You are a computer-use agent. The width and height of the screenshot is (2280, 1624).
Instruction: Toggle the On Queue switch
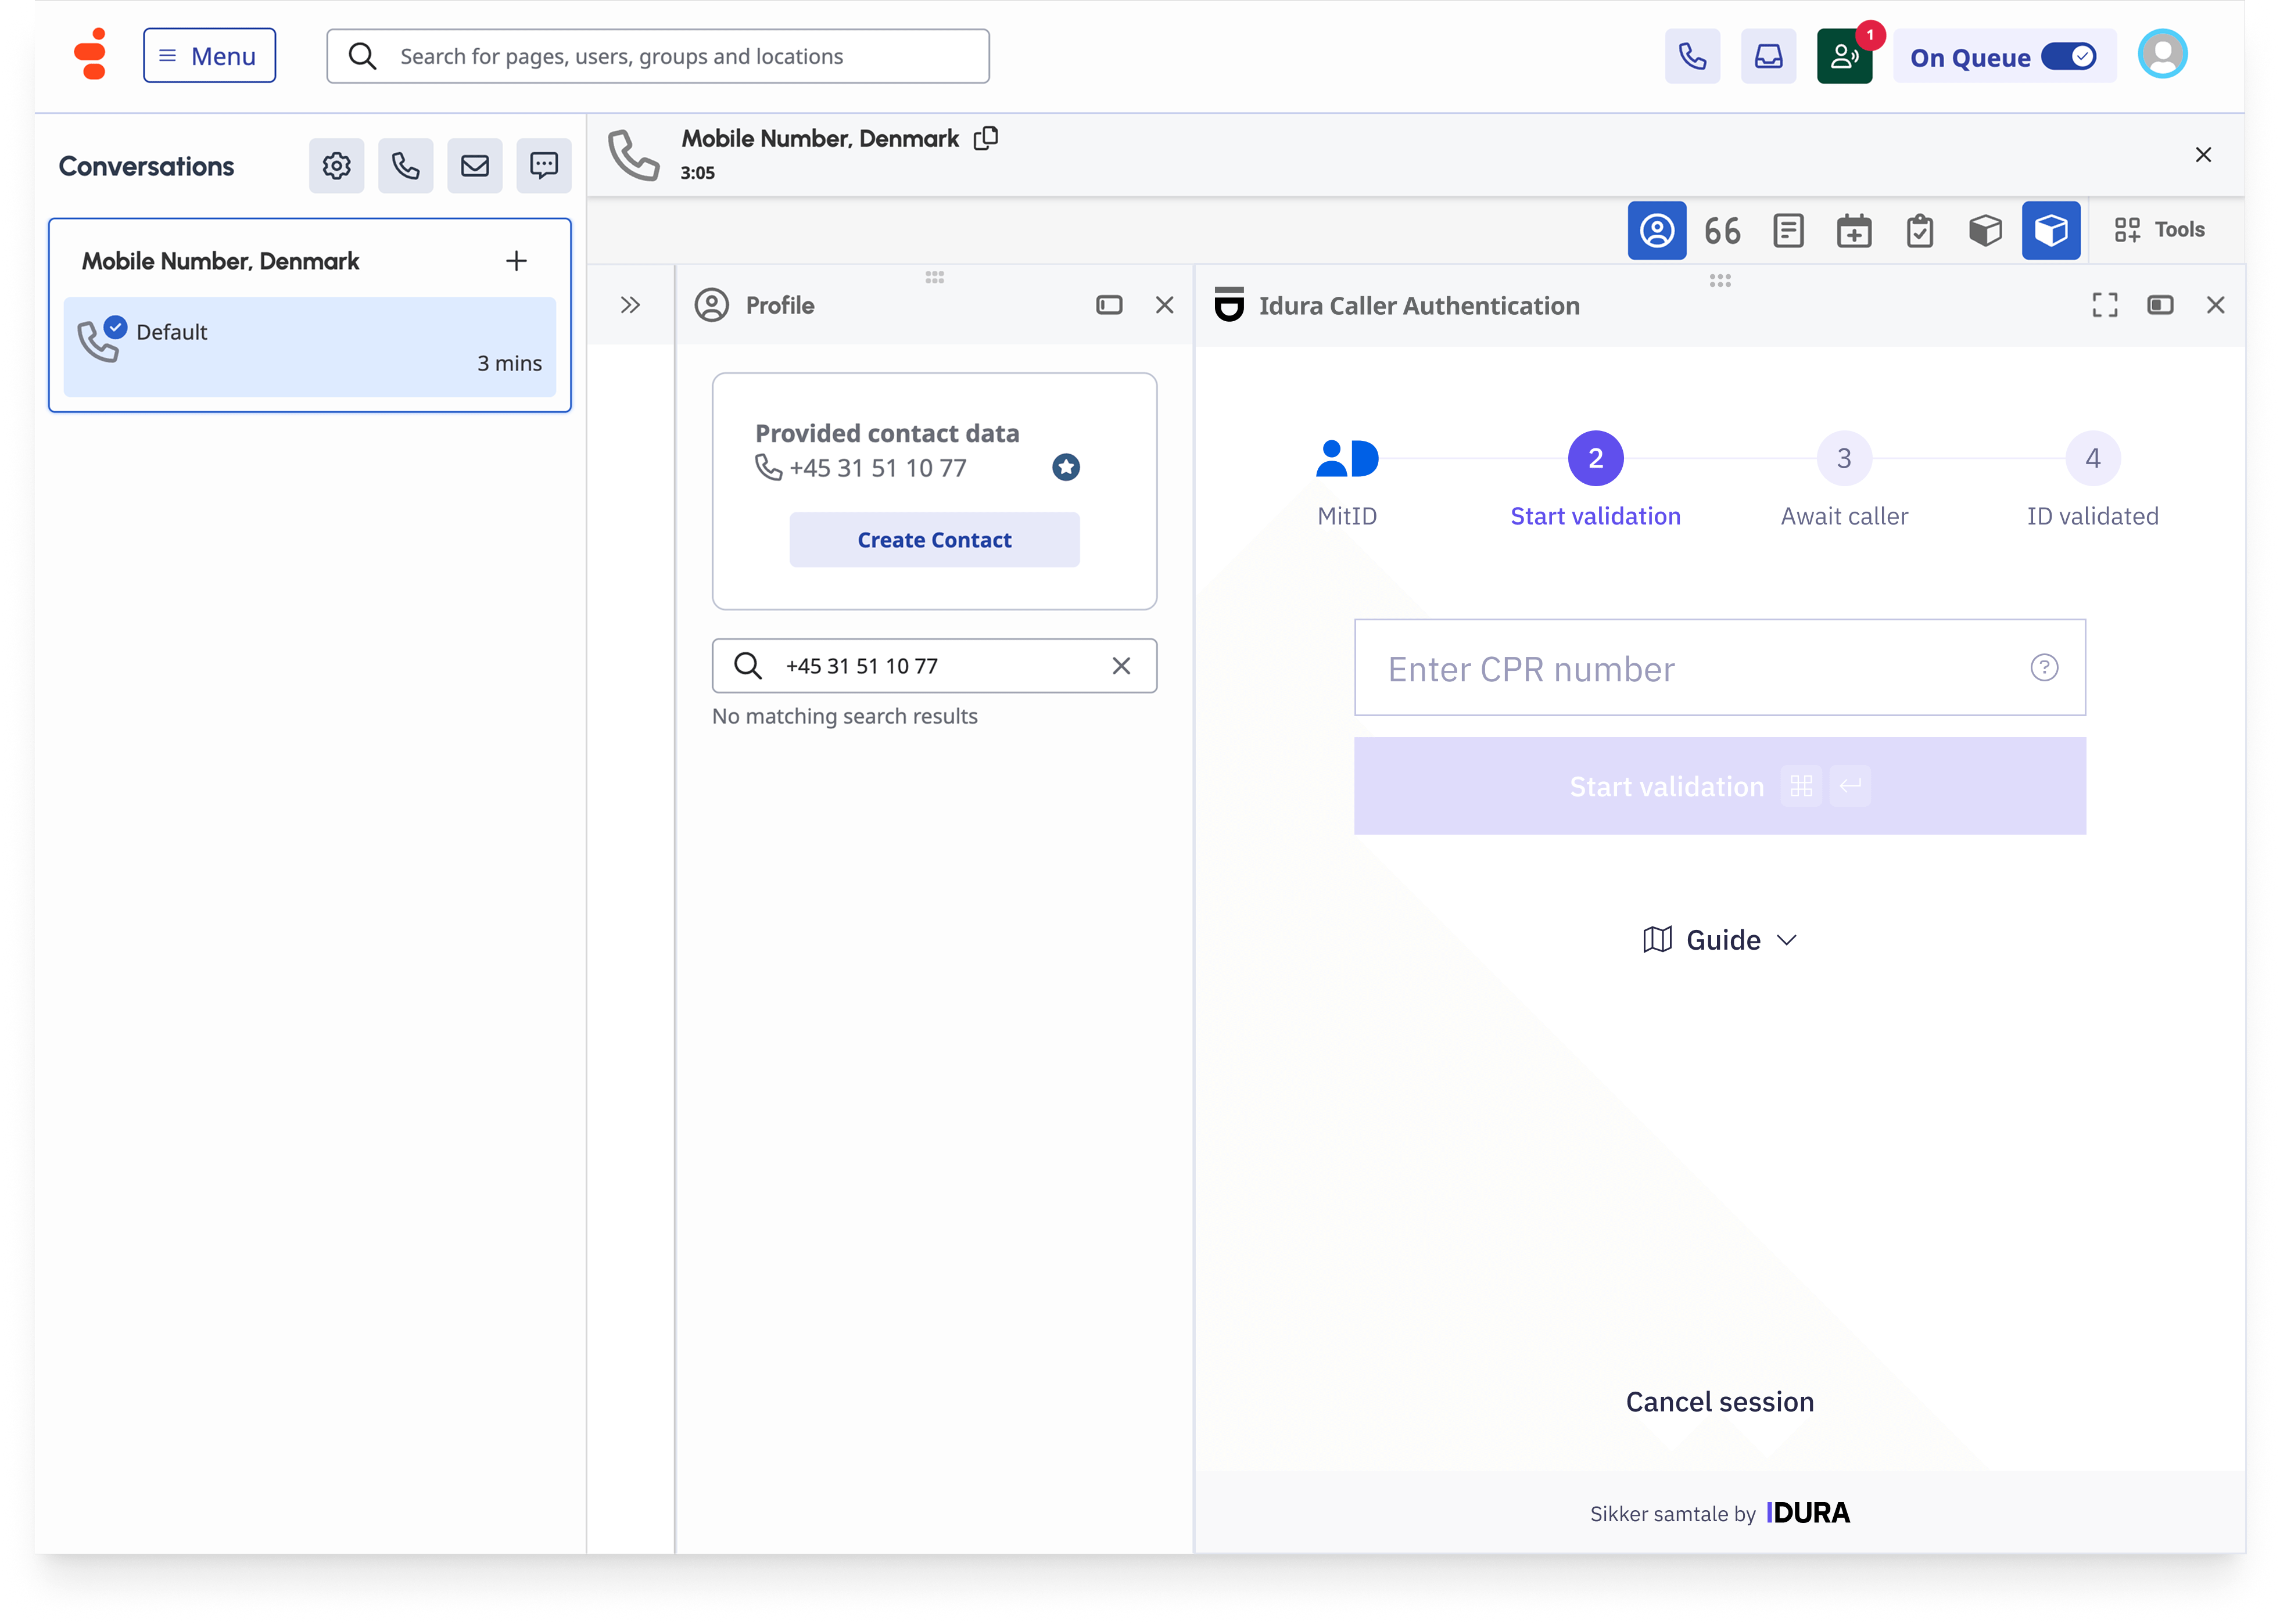click(2068, 57)
